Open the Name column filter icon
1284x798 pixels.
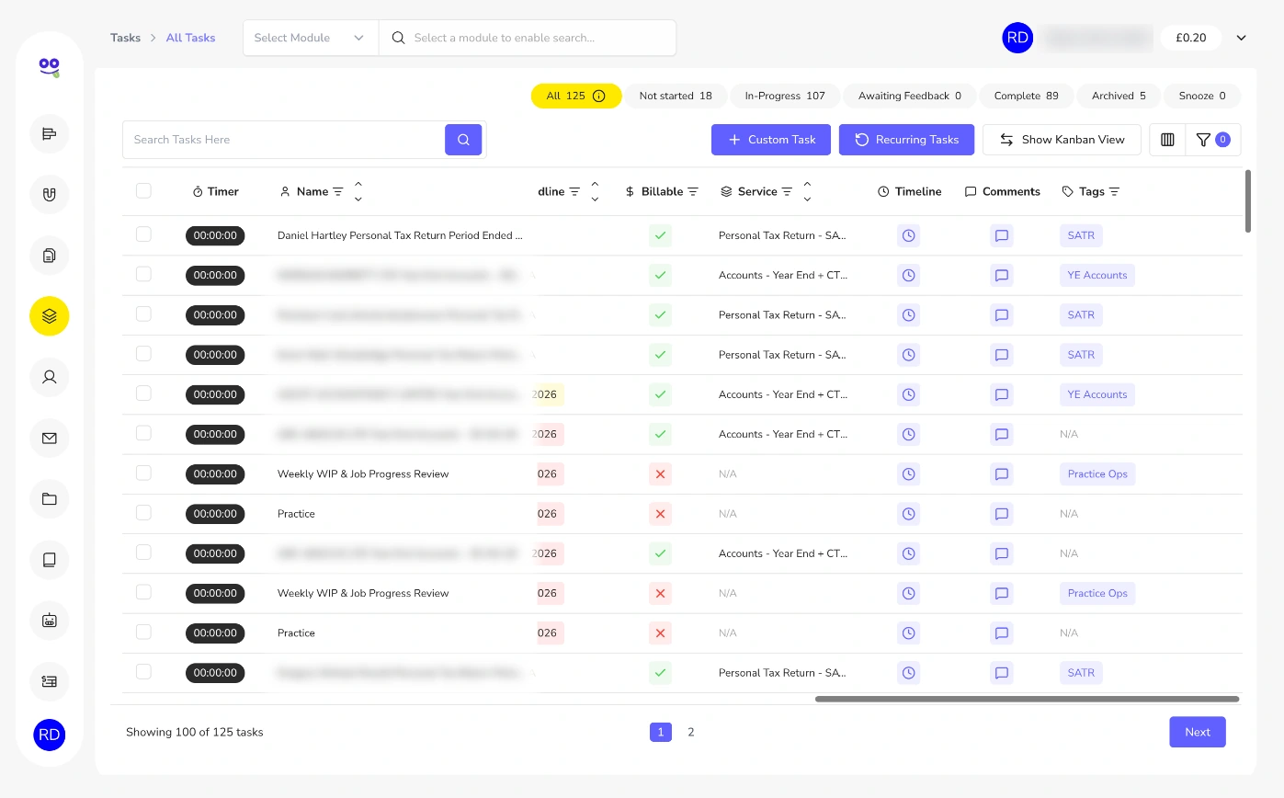pos(337,191)
